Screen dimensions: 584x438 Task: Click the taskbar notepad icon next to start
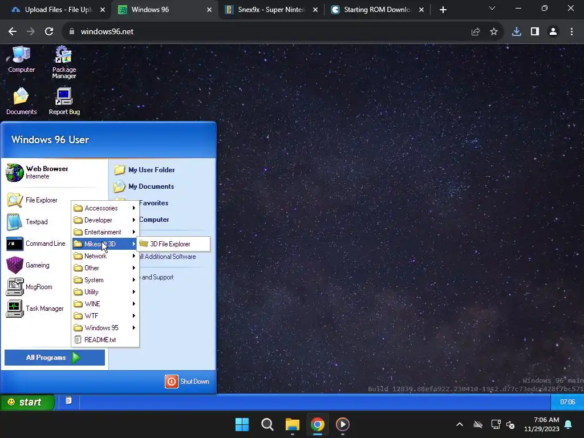pos(68,400)
